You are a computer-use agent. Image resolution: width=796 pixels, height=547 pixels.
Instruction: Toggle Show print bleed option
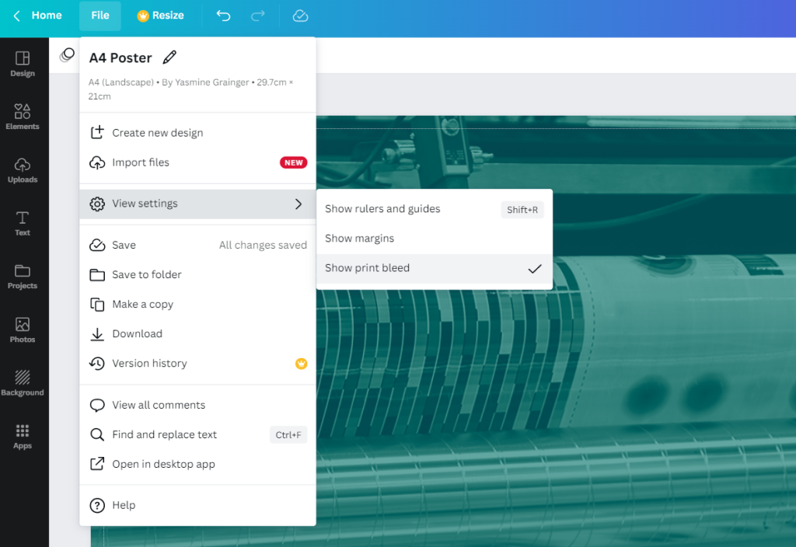coord(434,268)
